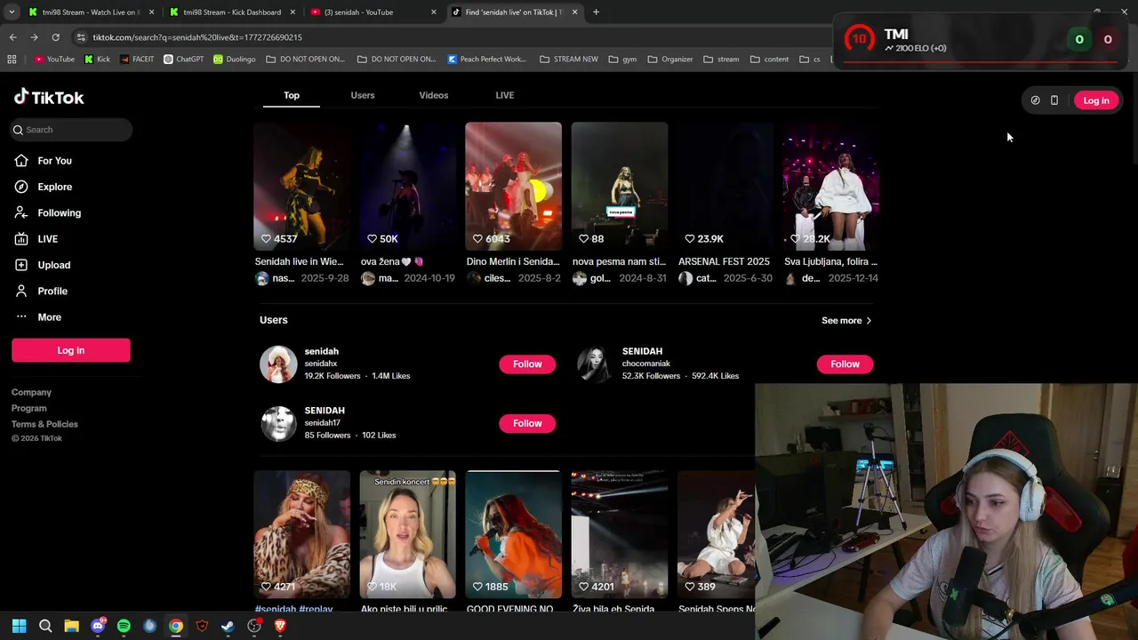This screenshot has width=1138, height=640.
Task: Switch to the LIVE results tab
Action: tap(505, 95)
